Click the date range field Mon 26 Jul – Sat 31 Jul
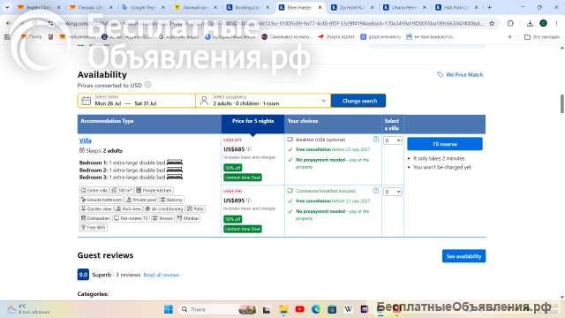This screenshot has height=318, width=565. 137,101
